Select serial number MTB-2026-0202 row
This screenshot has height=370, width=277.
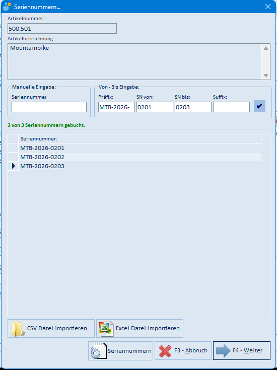[134, 157]
